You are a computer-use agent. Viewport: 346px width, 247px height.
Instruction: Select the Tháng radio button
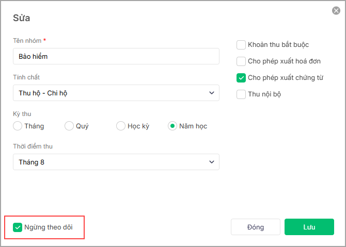18,126
